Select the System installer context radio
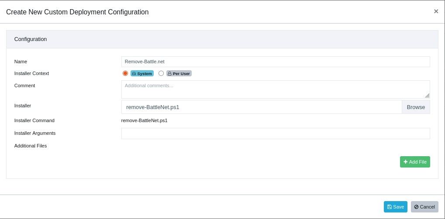The width and height of the screenshot is (445, 219). click(x=125, y=73)
